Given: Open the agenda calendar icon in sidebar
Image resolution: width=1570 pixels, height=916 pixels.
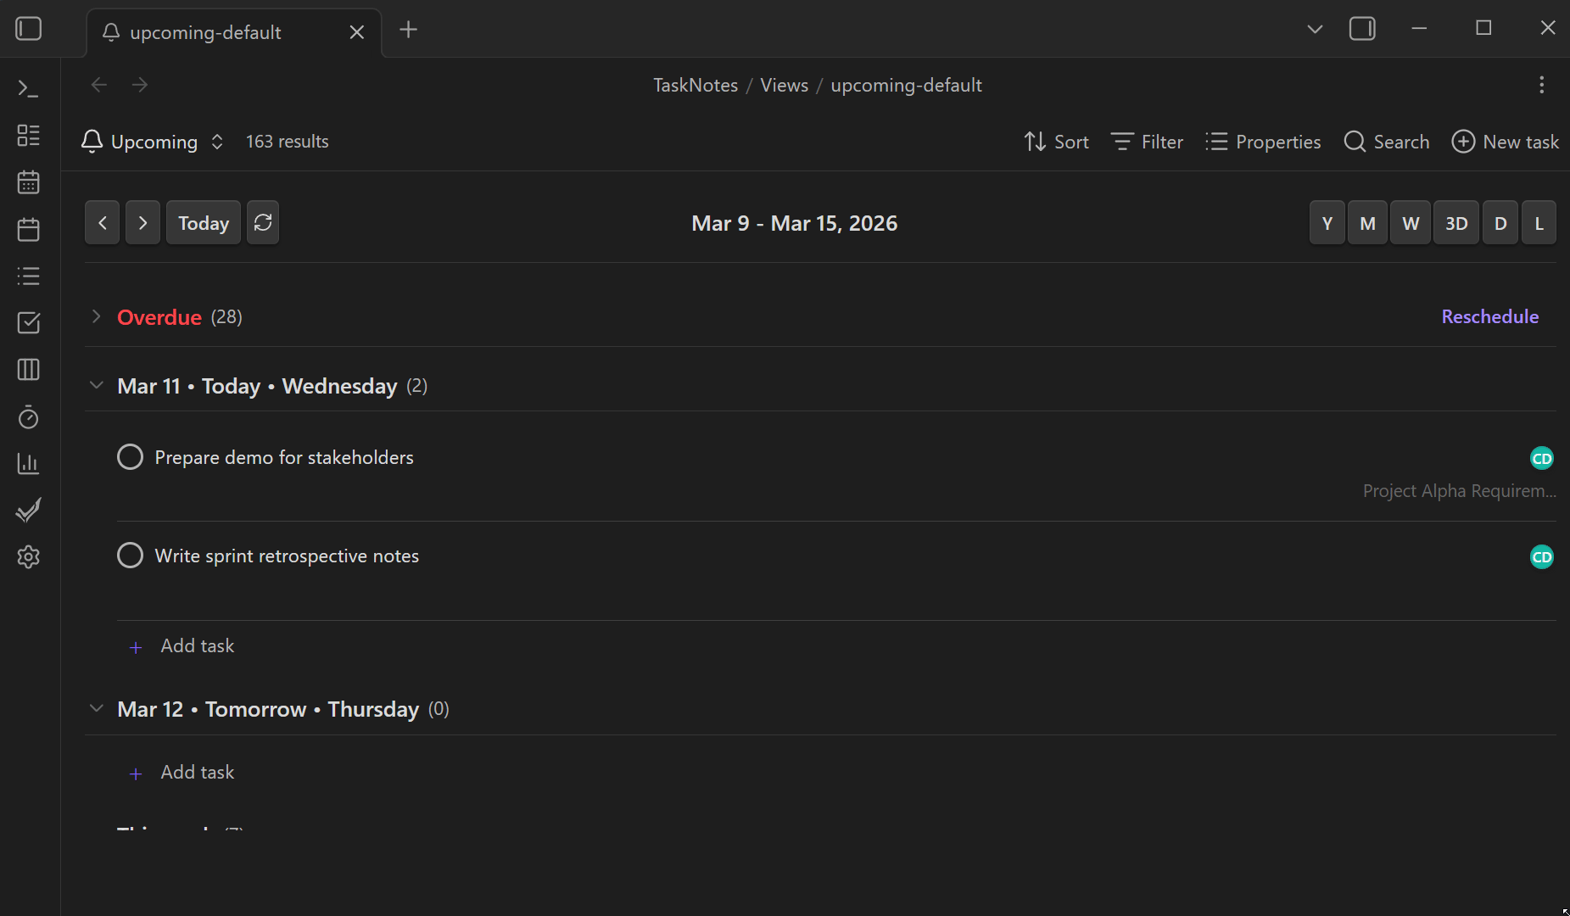Looking at the screenshot, I should point(28,228).
